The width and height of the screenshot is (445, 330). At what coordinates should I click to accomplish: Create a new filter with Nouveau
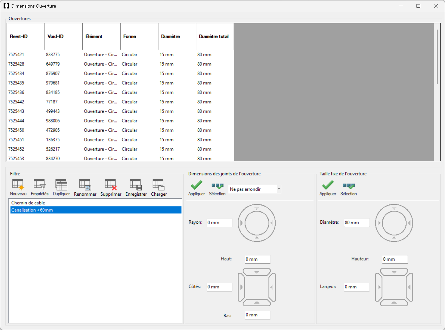(x=18, y=188)
